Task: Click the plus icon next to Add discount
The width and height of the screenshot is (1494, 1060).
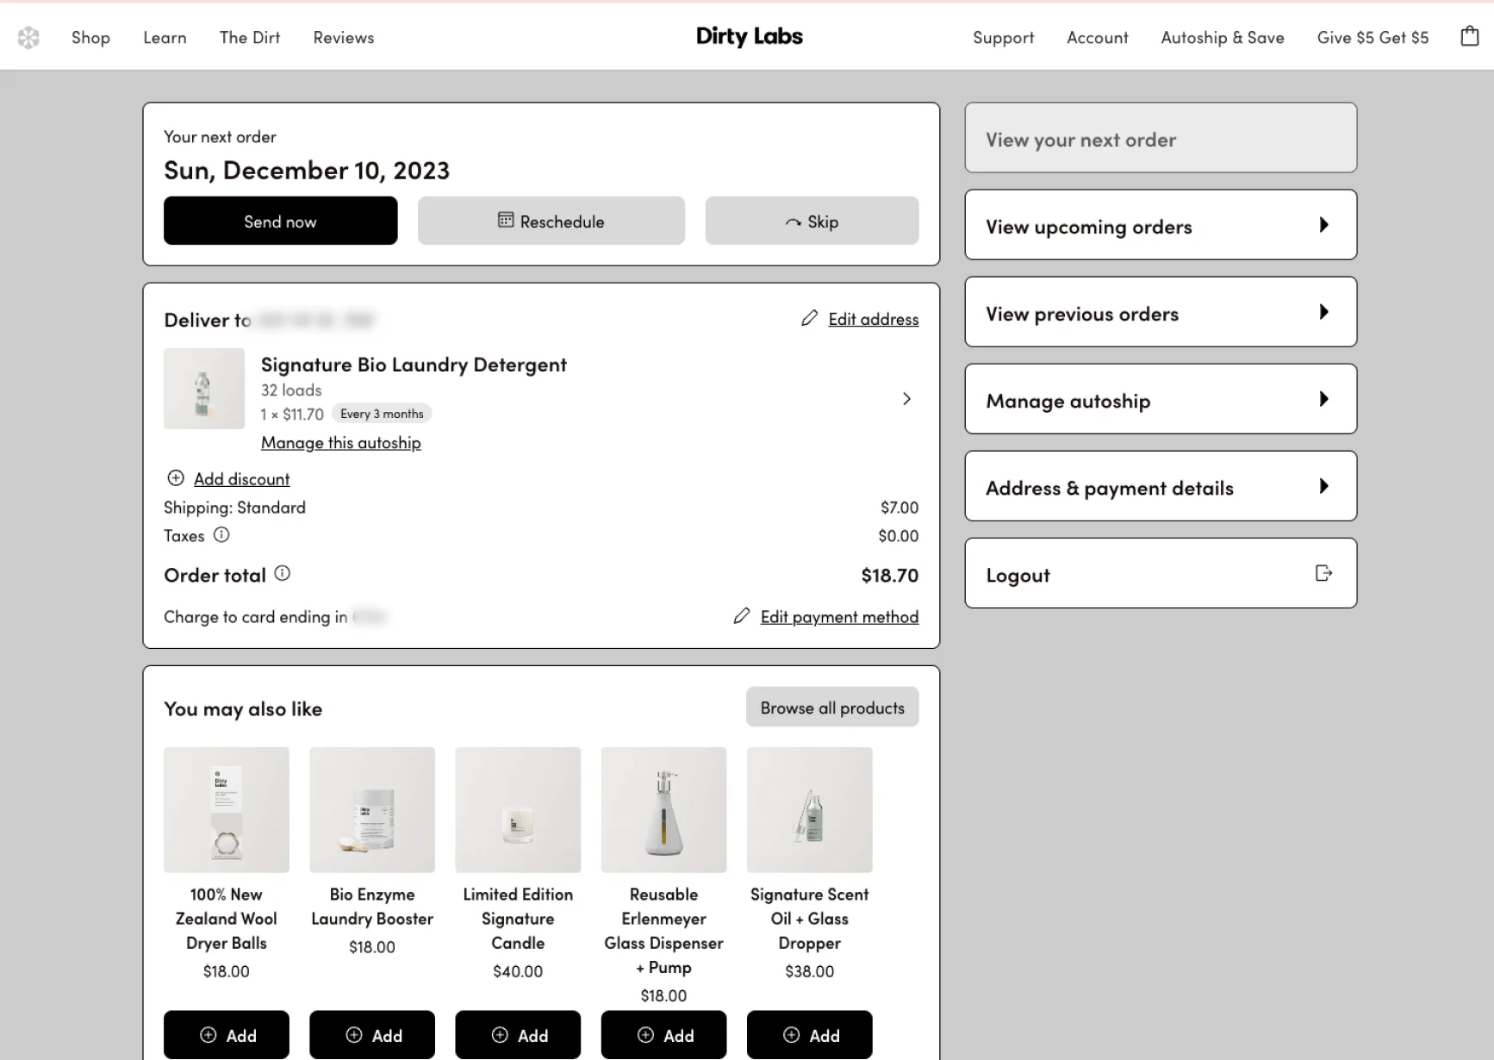Action: coord(176,477)
